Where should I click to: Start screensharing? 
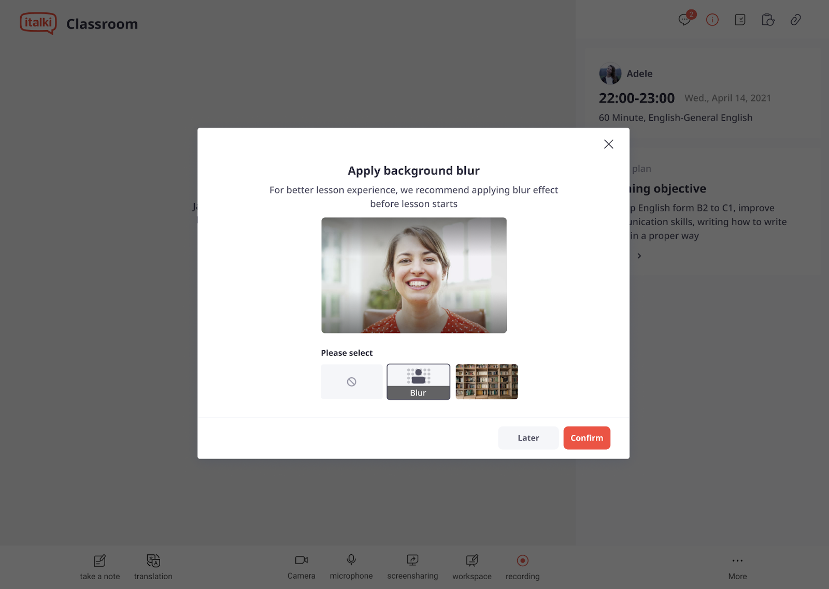[x=412, y=567]
